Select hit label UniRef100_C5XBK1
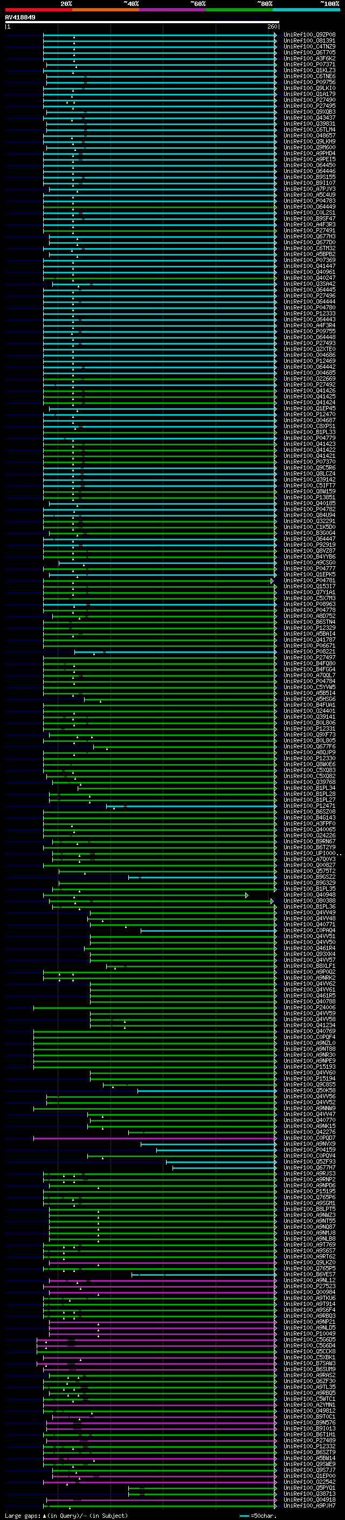Screen dimensions: 345x1520 309,1358
